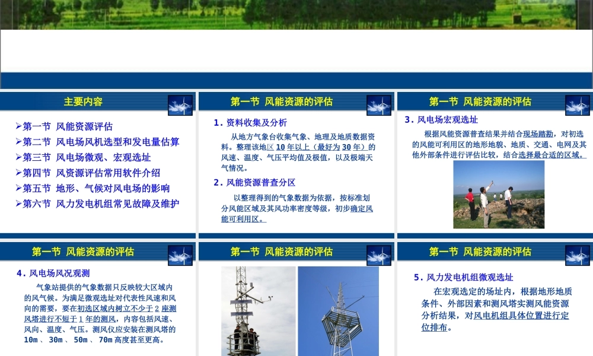Viewport: 593px width, 356px height.
Task: Select 第三节 风电场微观、宏观选址 entry
Action: point(87,157)
